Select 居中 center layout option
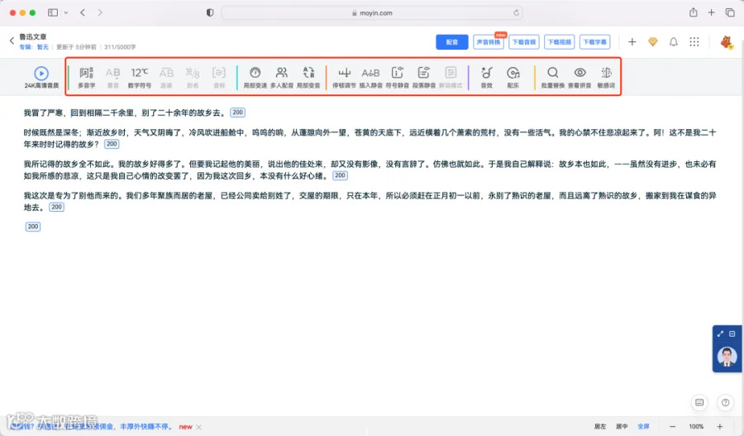The width and height of the screenshot is (744, 436). pyautogui.click(x=622, y=427)
